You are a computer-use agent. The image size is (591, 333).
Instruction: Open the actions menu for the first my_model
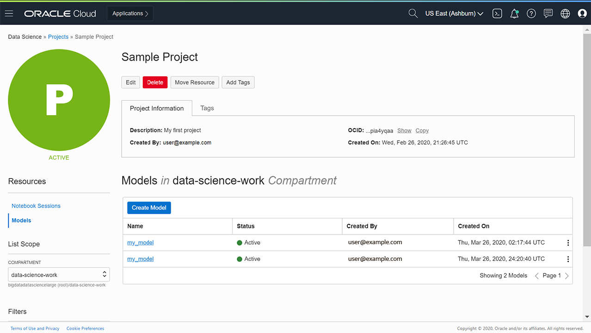click(568, 242)
